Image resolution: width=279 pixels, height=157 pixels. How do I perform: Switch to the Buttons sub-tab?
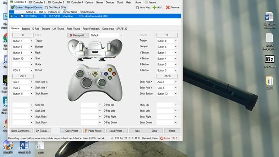26,29
